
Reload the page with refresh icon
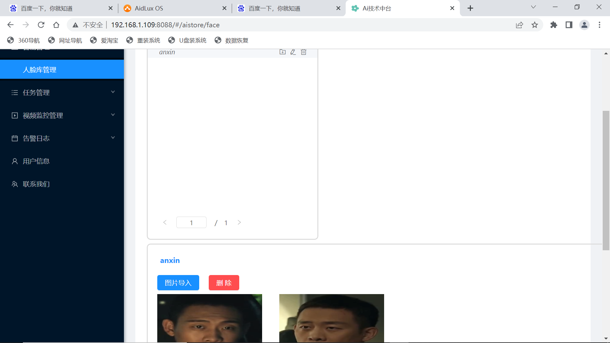[x=41, y=25]
